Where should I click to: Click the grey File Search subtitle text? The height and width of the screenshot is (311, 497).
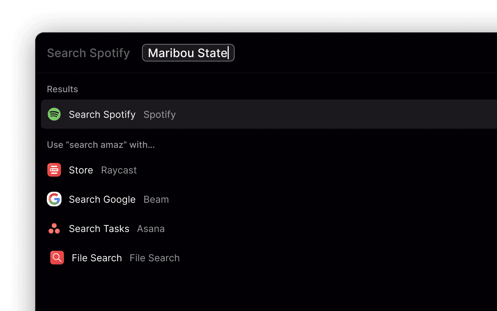[154, 258]
